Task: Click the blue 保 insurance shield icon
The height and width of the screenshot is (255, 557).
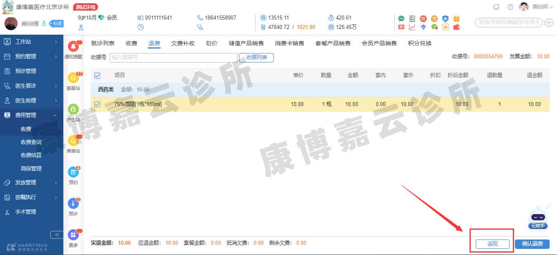Action: pyautogui.click(x=445, y=18)
